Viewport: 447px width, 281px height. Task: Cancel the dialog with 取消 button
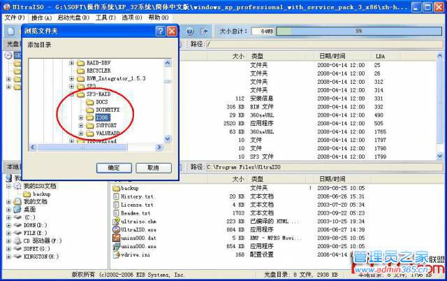coord(154,168)
